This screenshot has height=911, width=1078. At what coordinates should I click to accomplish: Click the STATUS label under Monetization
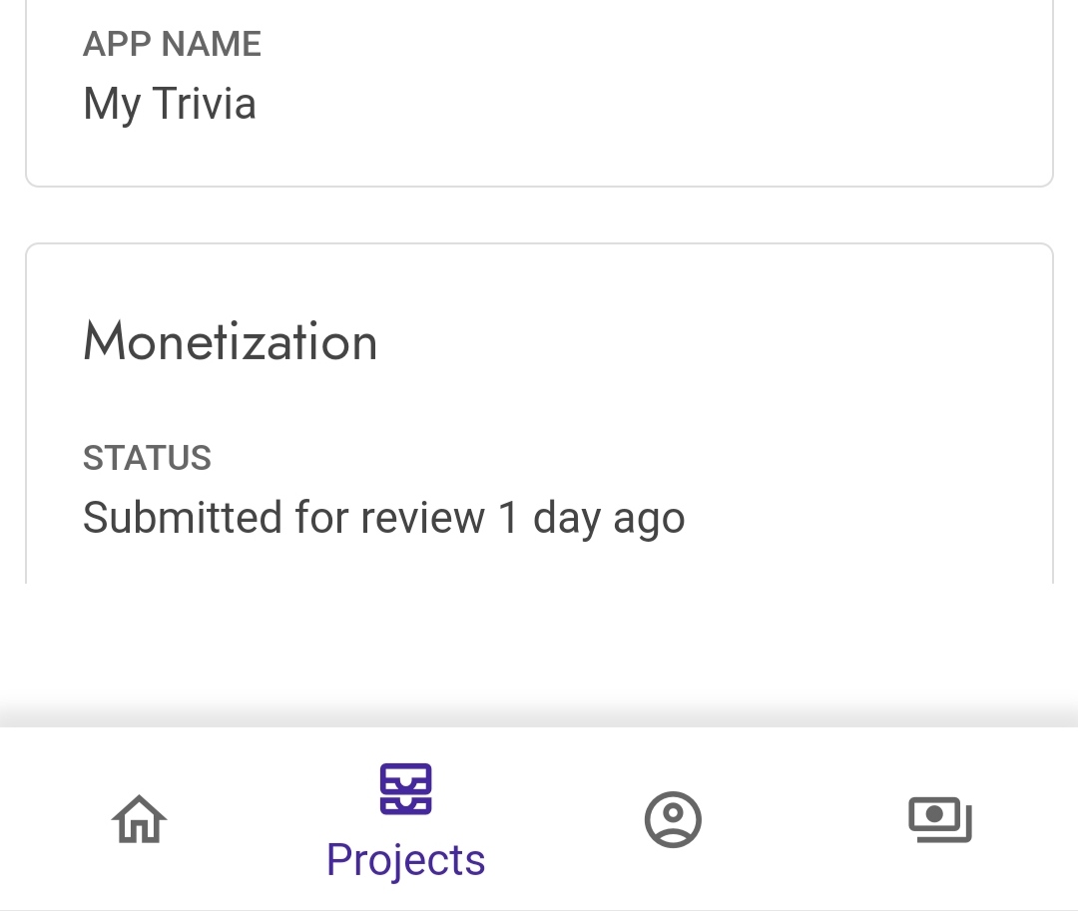coord(147,458)
